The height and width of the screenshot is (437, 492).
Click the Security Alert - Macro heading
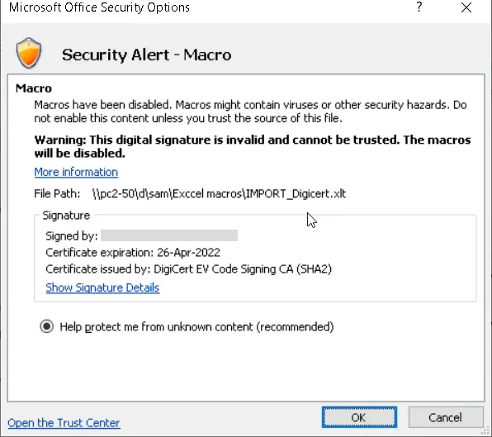tap(147, 55)
